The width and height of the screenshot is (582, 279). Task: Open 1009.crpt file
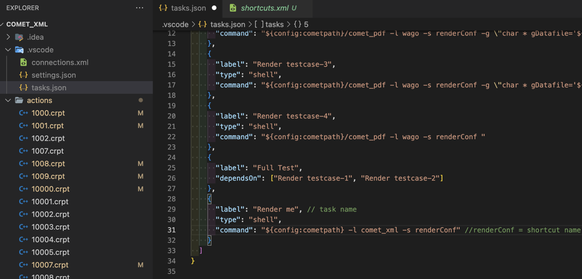[48, 176]
